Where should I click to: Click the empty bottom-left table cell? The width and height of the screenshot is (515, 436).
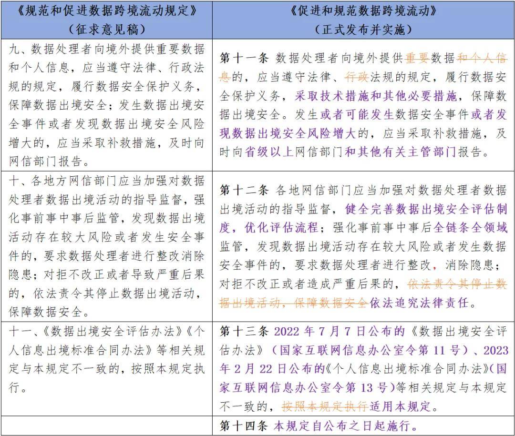pos(106,426)
